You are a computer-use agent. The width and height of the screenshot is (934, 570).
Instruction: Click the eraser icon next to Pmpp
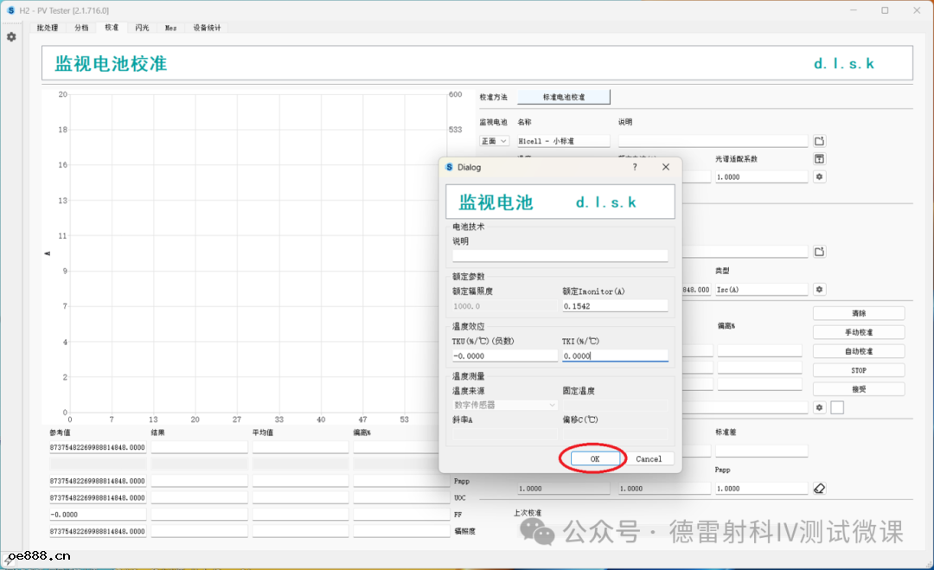(820, 489)
